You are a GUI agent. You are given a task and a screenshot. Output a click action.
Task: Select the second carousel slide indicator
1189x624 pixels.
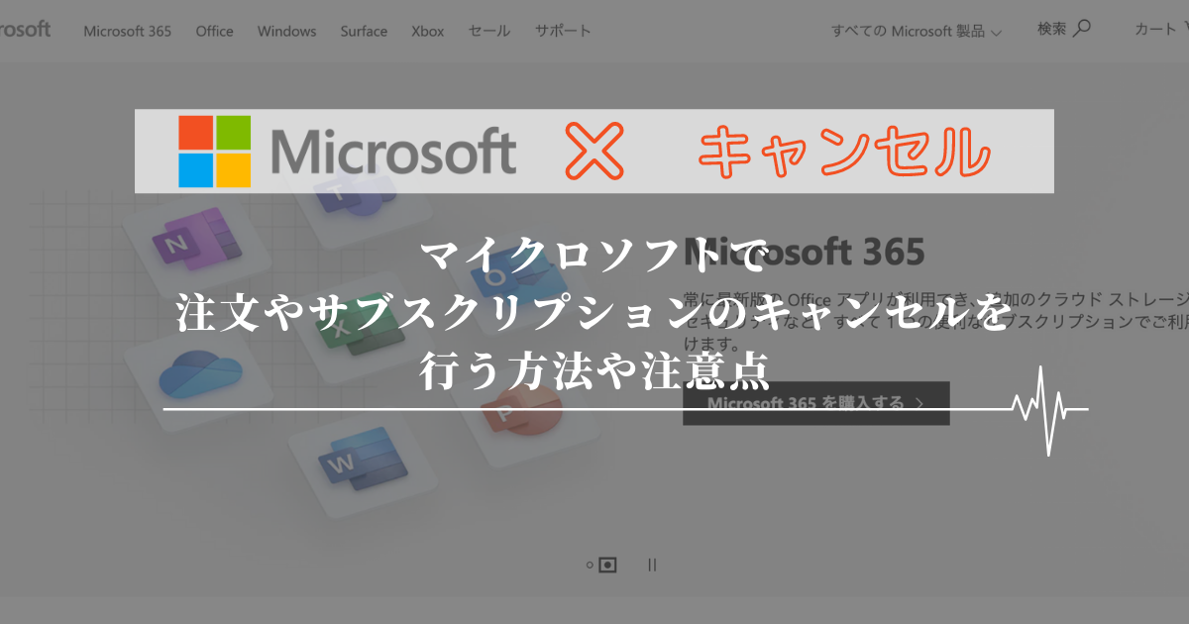(x=608, y=565)
